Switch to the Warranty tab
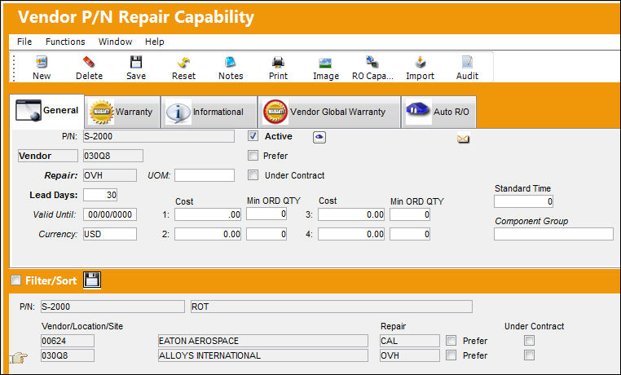 [122, 112]
